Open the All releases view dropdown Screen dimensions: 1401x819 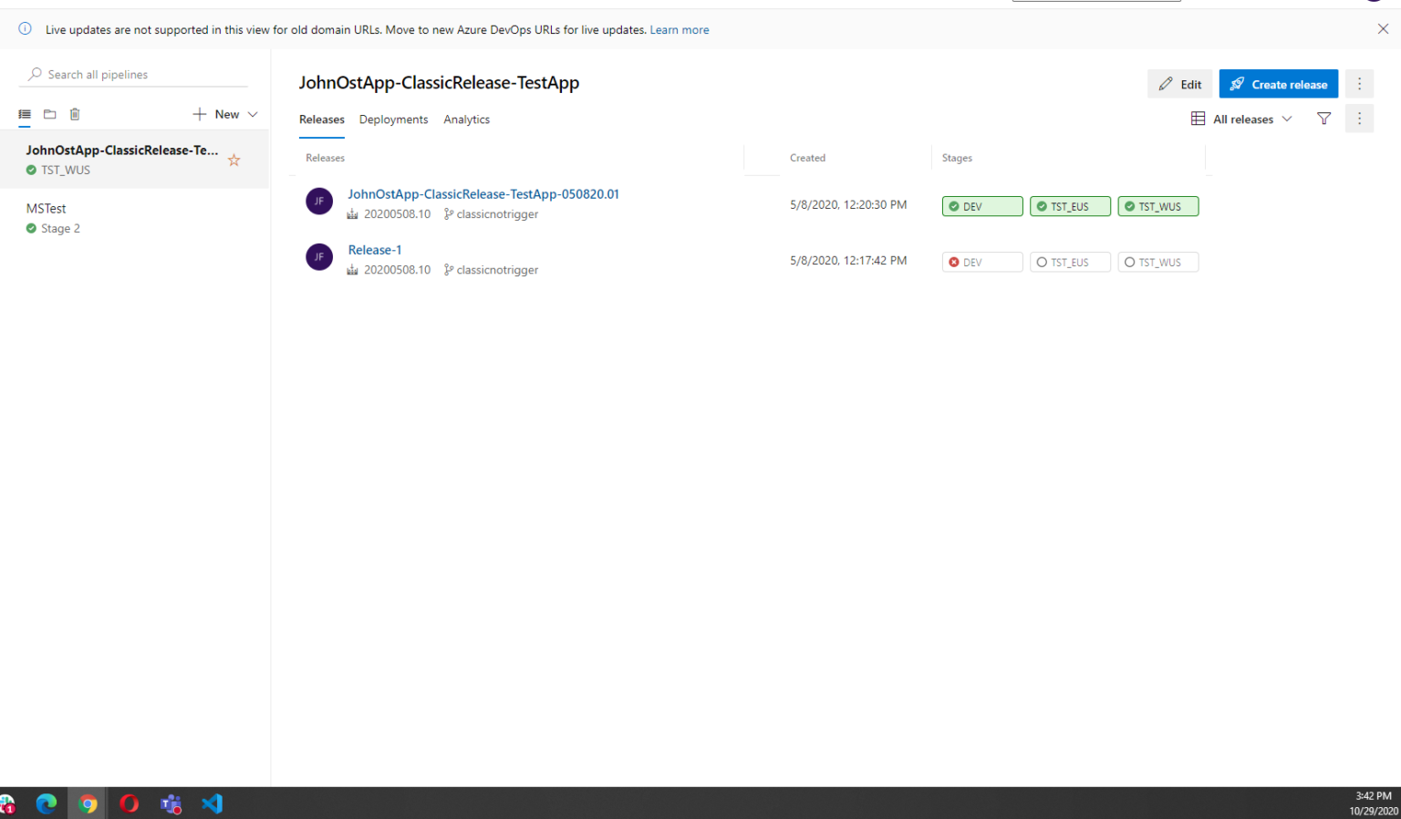coord(1241,119)
